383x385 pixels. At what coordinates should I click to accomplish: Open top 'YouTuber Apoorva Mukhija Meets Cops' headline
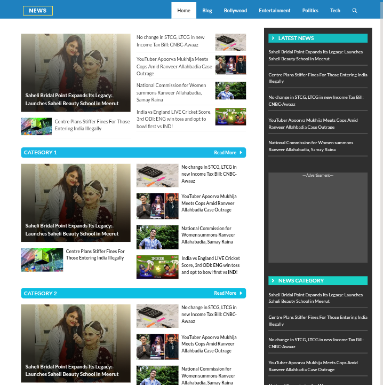(x=174, y=66)
